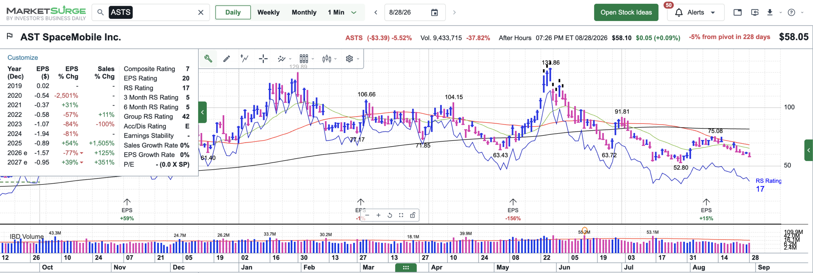The width and height of the screenshot is (813, 273).
Task: Activate the pencil drawing tool
Action: click(x=226, y=59)
